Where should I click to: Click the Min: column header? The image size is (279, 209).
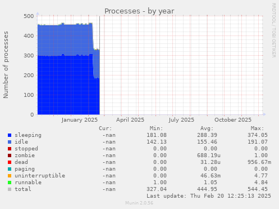coord(156,128)
